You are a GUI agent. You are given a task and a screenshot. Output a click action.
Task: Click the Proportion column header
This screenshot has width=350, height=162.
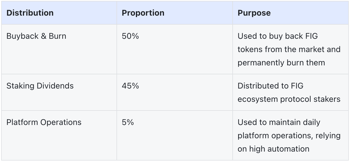tap(143, 13)
